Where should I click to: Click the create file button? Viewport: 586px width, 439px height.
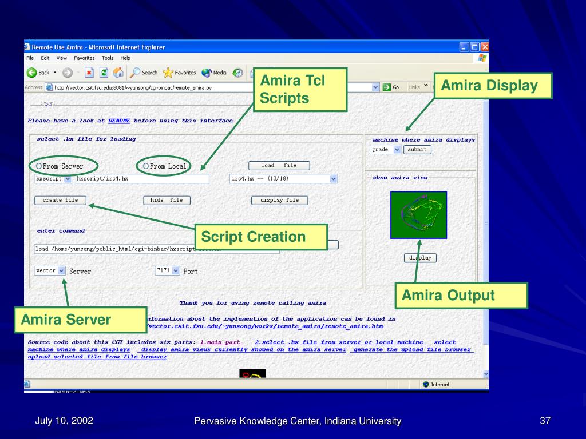coord(60,200)
